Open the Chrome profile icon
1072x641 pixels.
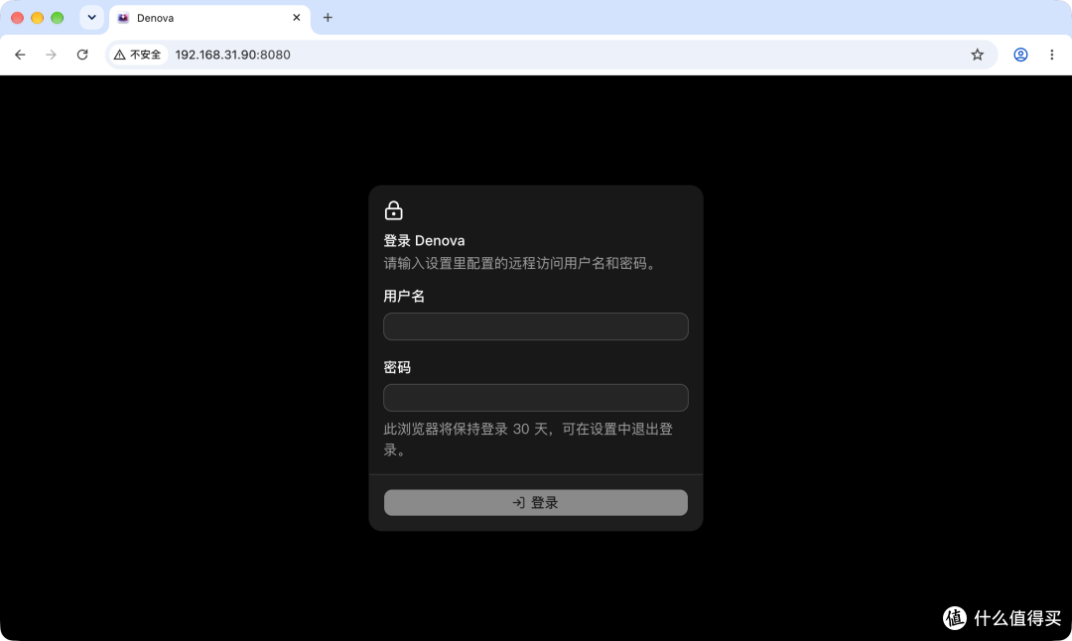(x=1020, y=55)
